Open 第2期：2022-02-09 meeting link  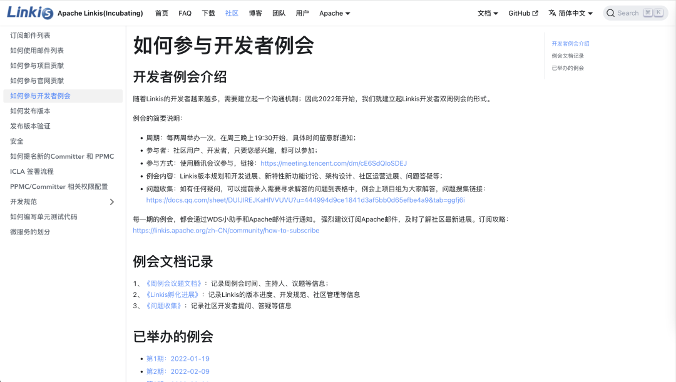pyautogui.click(x=178, y=371)
